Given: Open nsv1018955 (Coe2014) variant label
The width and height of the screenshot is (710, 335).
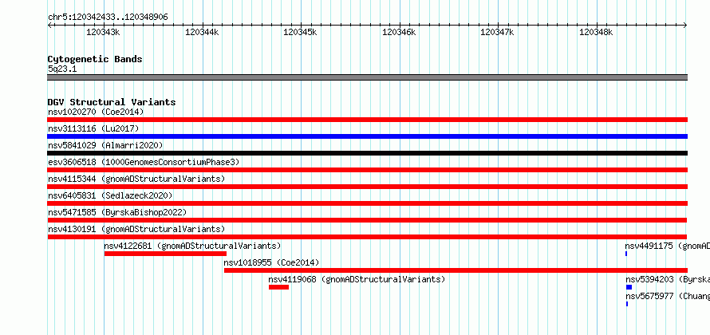Looking at the screenshot, I should (x=272, y=262).
